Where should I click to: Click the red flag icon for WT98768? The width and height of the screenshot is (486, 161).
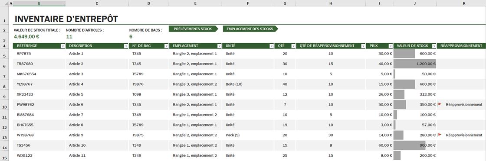[x=440, y=135]
